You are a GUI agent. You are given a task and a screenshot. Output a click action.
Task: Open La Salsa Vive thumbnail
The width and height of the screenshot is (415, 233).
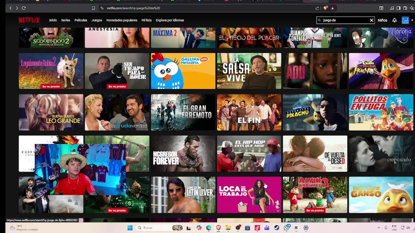[x=249, y=71]
